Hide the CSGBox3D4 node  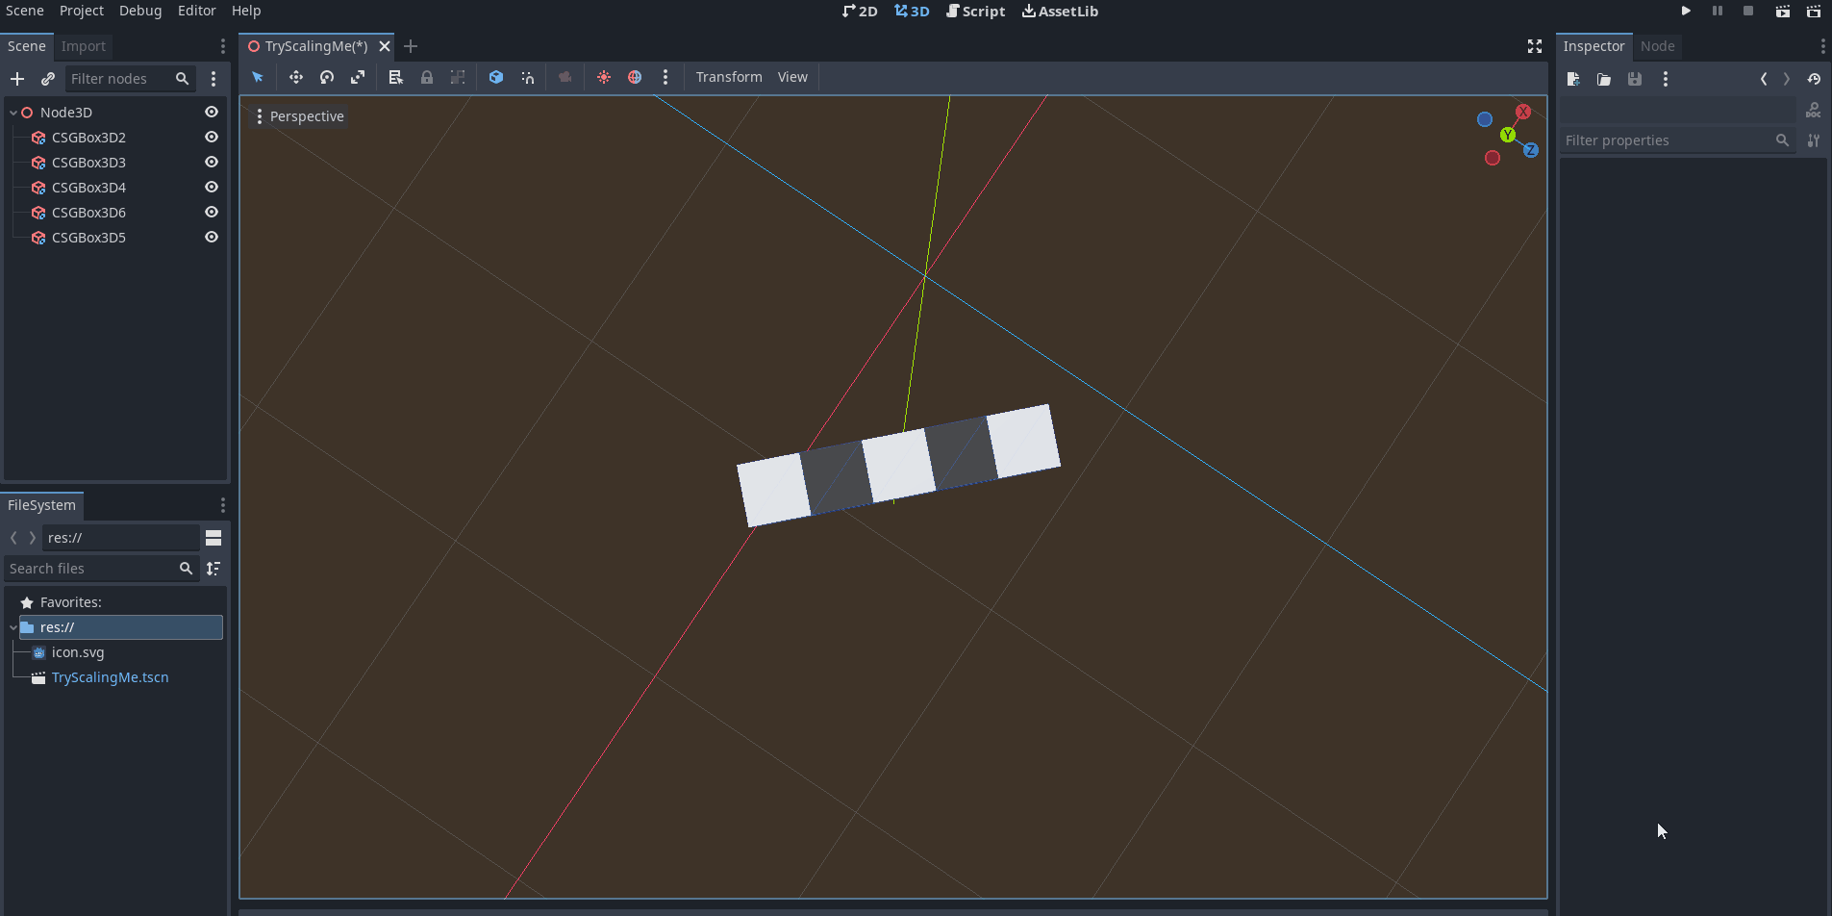[x=212, y=188]
